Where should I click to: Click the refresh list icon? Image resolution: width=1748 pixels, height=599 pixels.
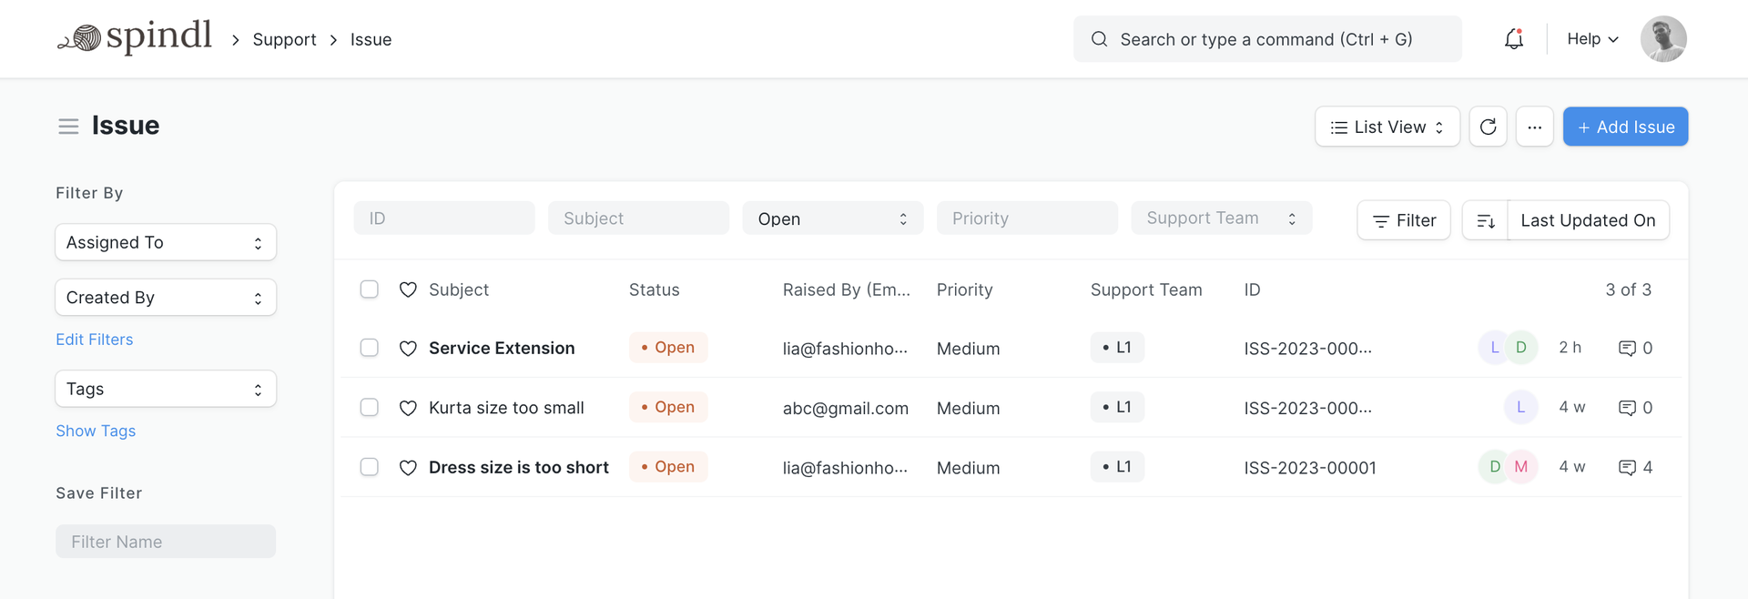(x=1488, y=127)
